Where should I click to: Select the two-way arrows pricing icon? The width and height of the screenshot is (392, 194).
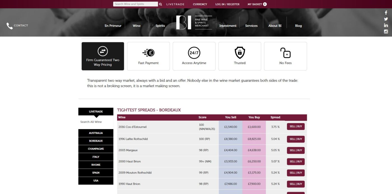[103, 51]
